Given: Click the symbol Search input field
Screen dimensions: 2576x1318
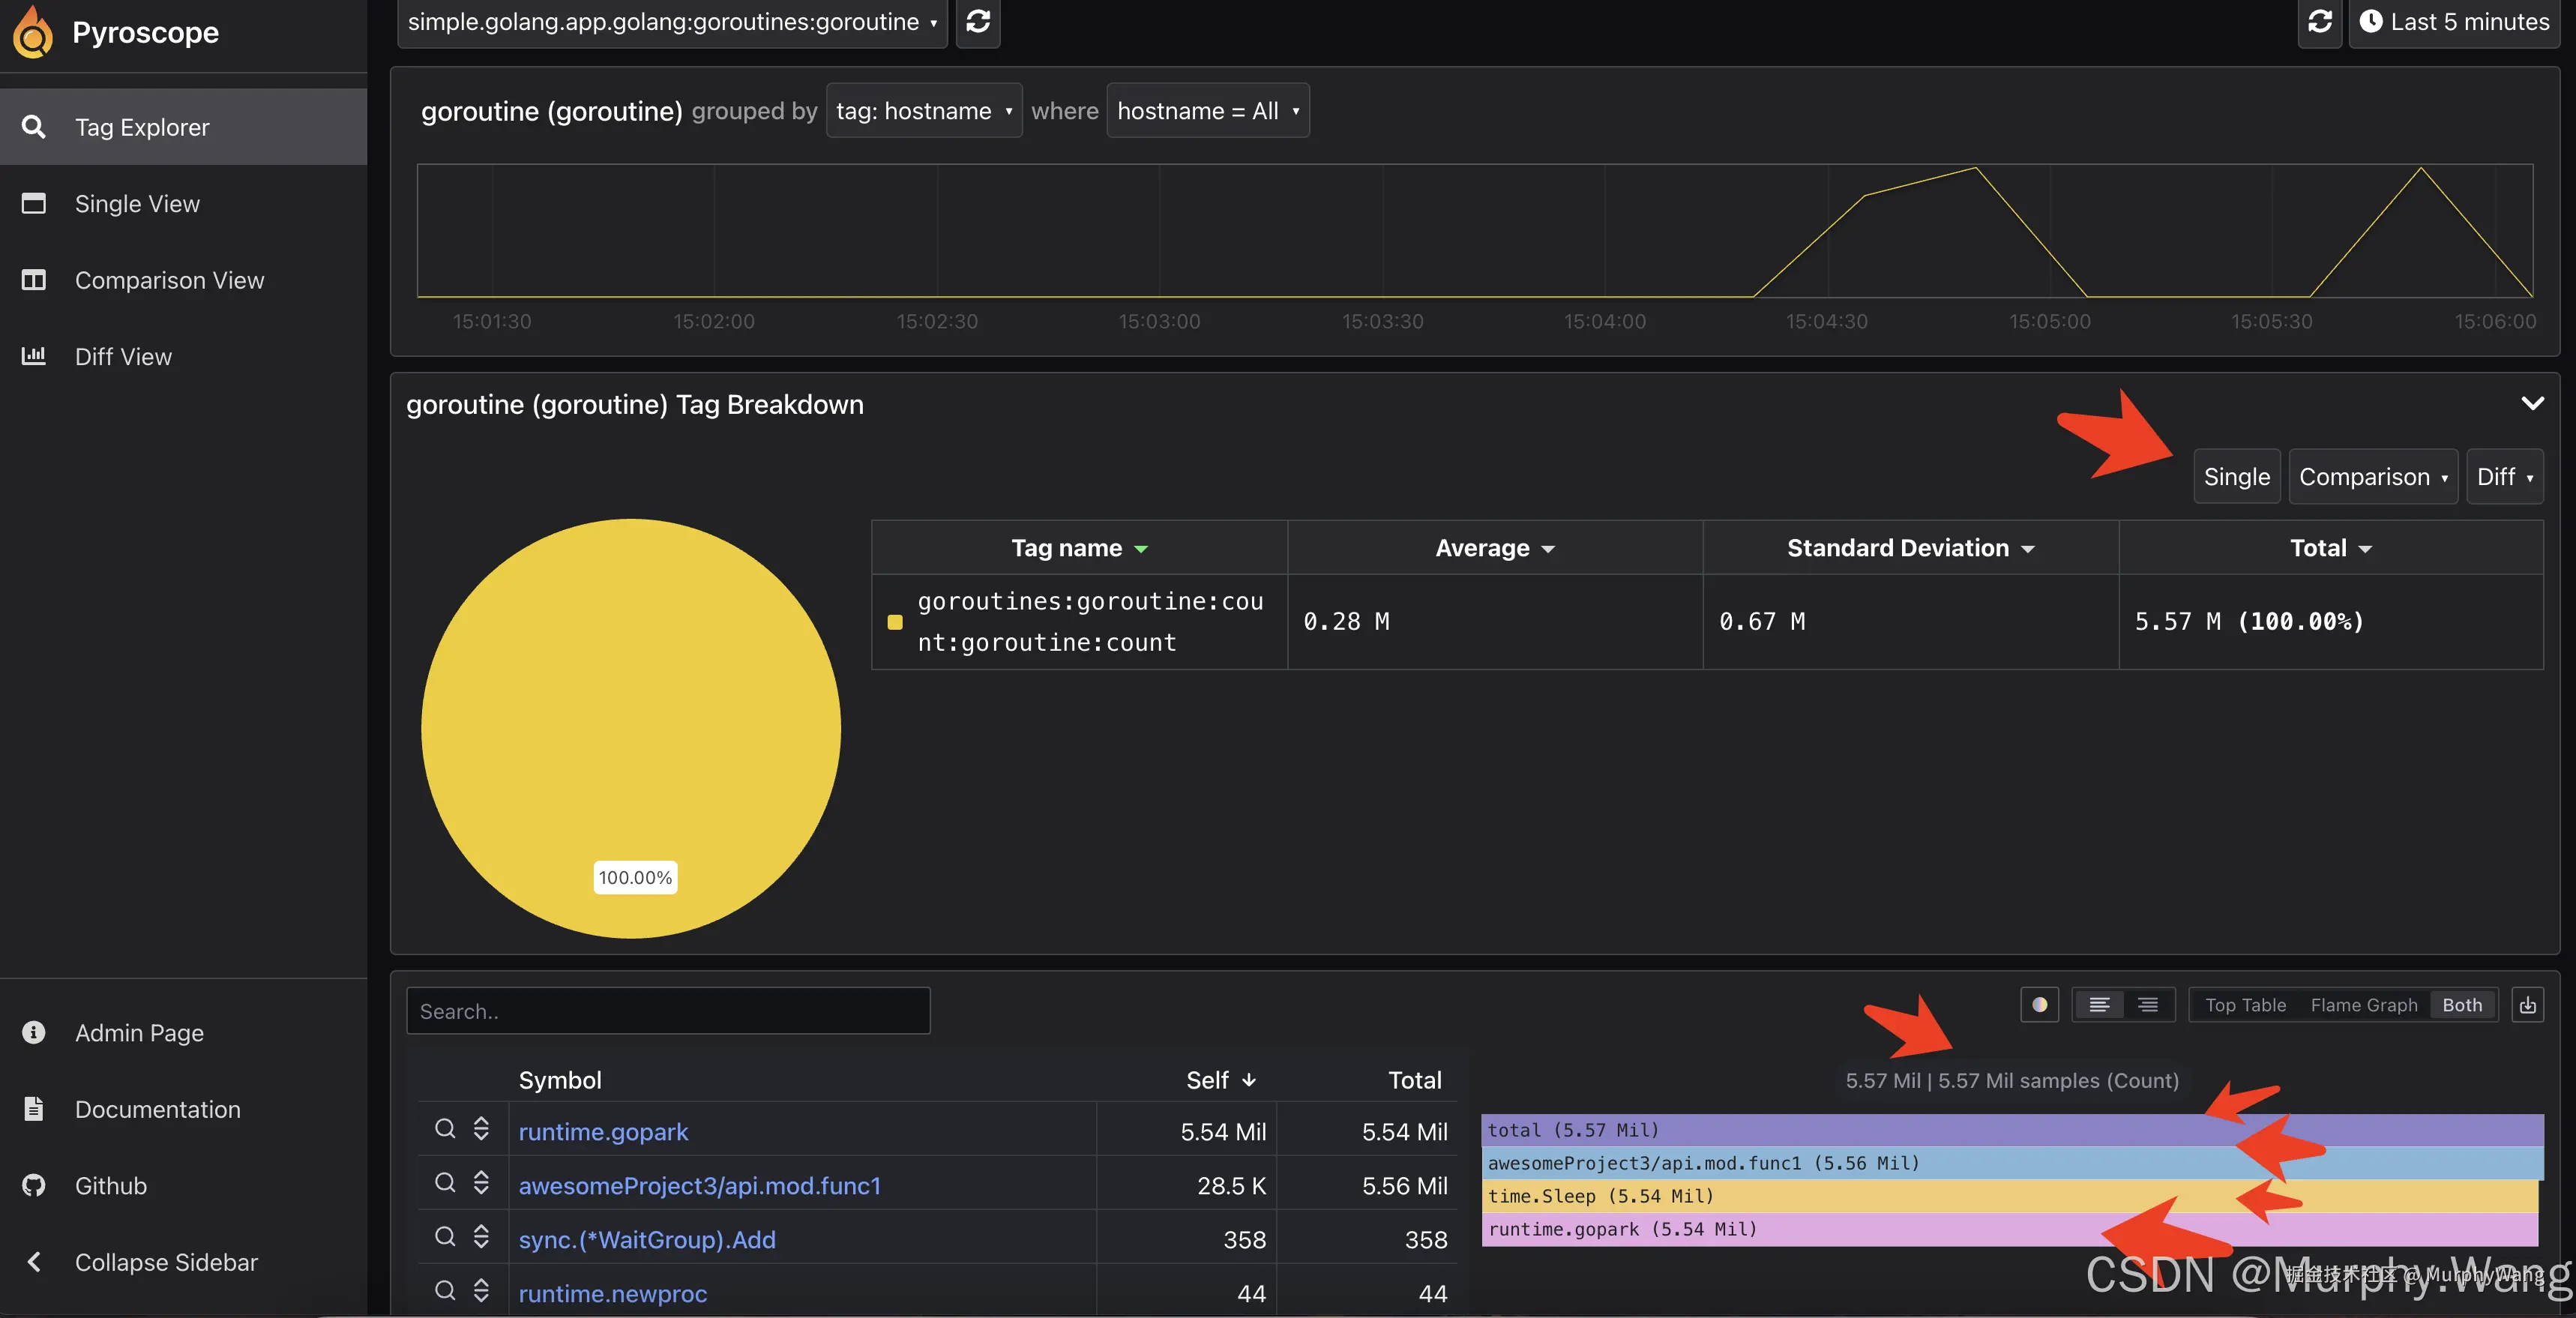Looking at the screenshot, I should click(x=667, y=1011).
